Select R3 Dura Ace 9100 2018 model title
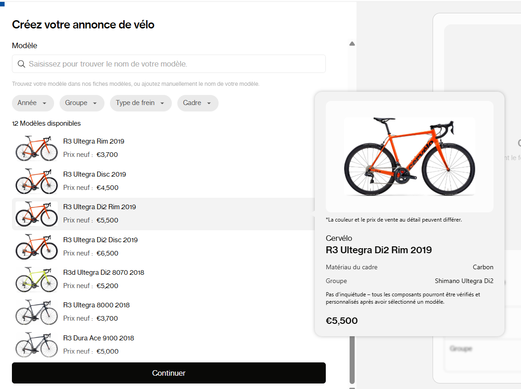This screenshot has height=389, width=521. point(99,338)
